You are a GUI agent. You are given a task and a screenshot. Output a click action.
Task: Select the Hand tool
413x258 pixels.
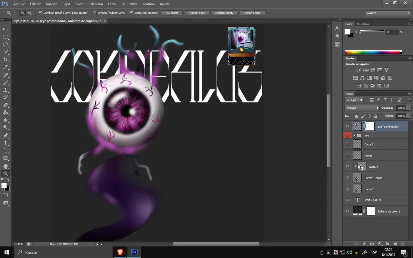tap(5, 166)
